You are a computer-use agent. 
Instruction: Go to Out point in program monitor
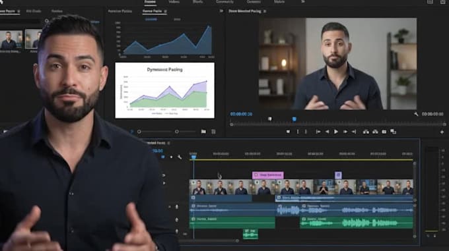354,132
